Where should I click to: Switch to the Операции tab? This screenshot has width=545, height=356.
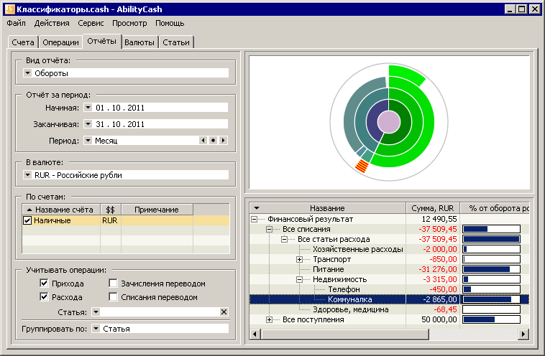60,42
